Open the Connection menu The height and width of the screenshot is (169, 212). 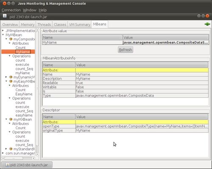(11, 10)
